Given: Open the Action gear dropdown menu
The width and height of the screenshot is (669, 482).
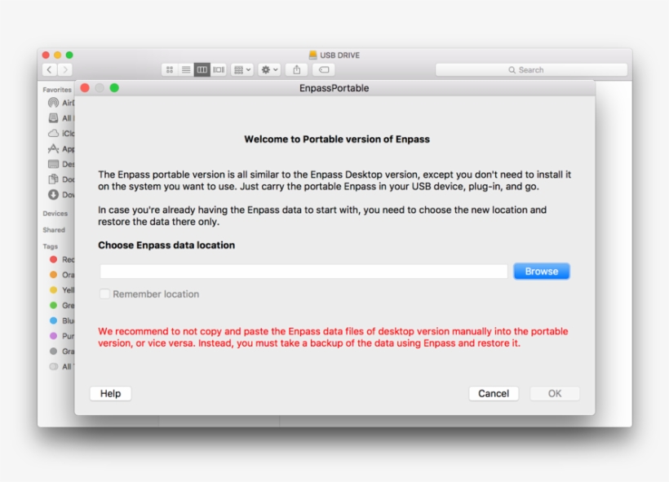Looking at the screenshot, I should point(269,70).
